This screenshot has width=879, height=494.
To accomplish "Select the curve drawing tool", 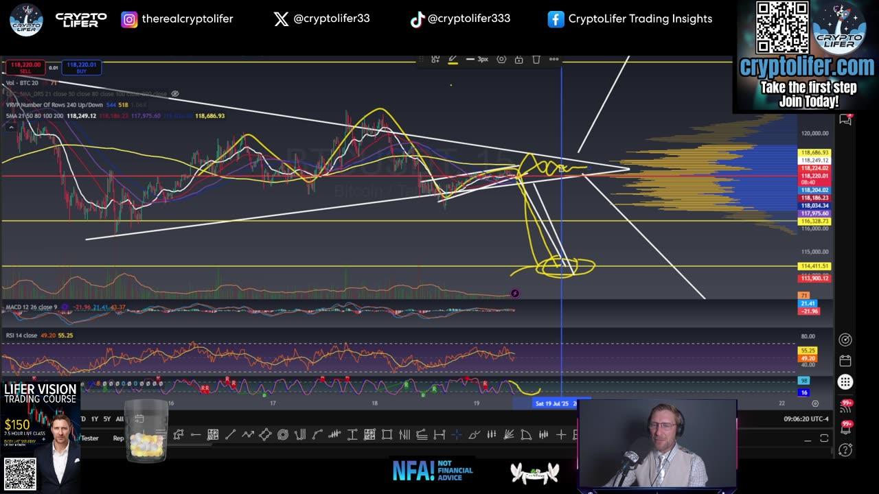I will click(317, 434).
